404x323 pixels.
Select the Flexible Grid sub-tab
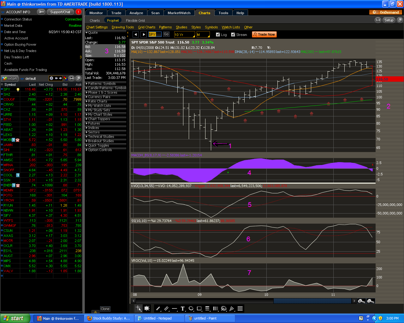pyautogui.click(x=135, y=21)
